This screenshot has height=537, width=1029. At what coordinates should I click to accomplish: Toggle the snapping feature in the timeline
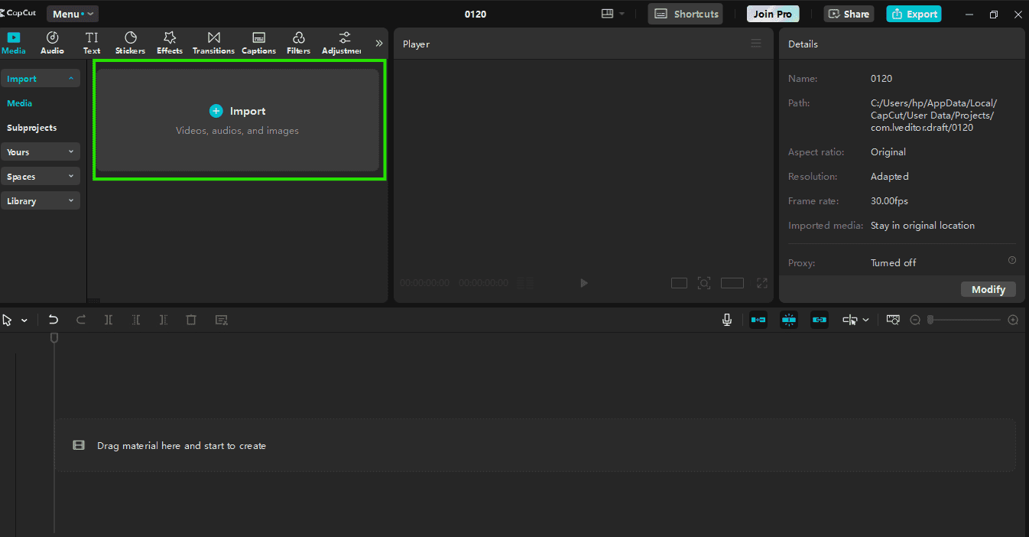click(x=788, y=319)
